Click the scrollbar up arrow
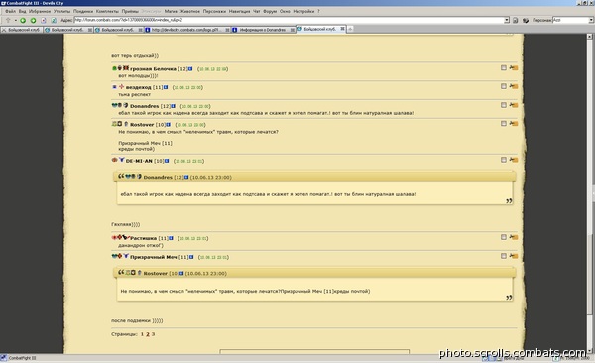This screenshot has height=363, width=595. [589, 37]
